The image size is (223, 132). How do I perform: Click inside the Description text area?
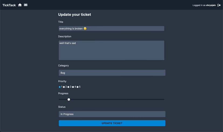(x=111, y=50)
